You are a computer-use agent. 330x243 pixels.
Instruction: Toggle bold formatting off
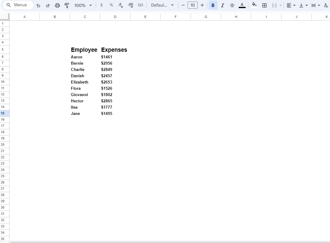213,5
